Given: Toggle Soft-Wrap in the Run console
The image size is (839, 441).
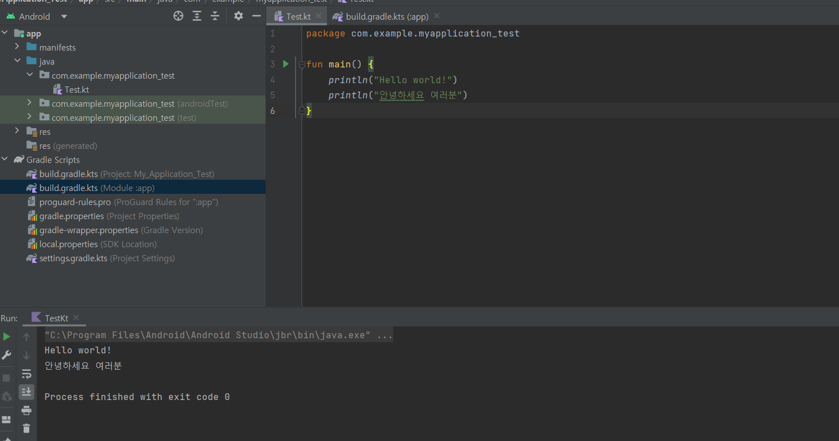Looking at the screenshot, I should [26, 374].
